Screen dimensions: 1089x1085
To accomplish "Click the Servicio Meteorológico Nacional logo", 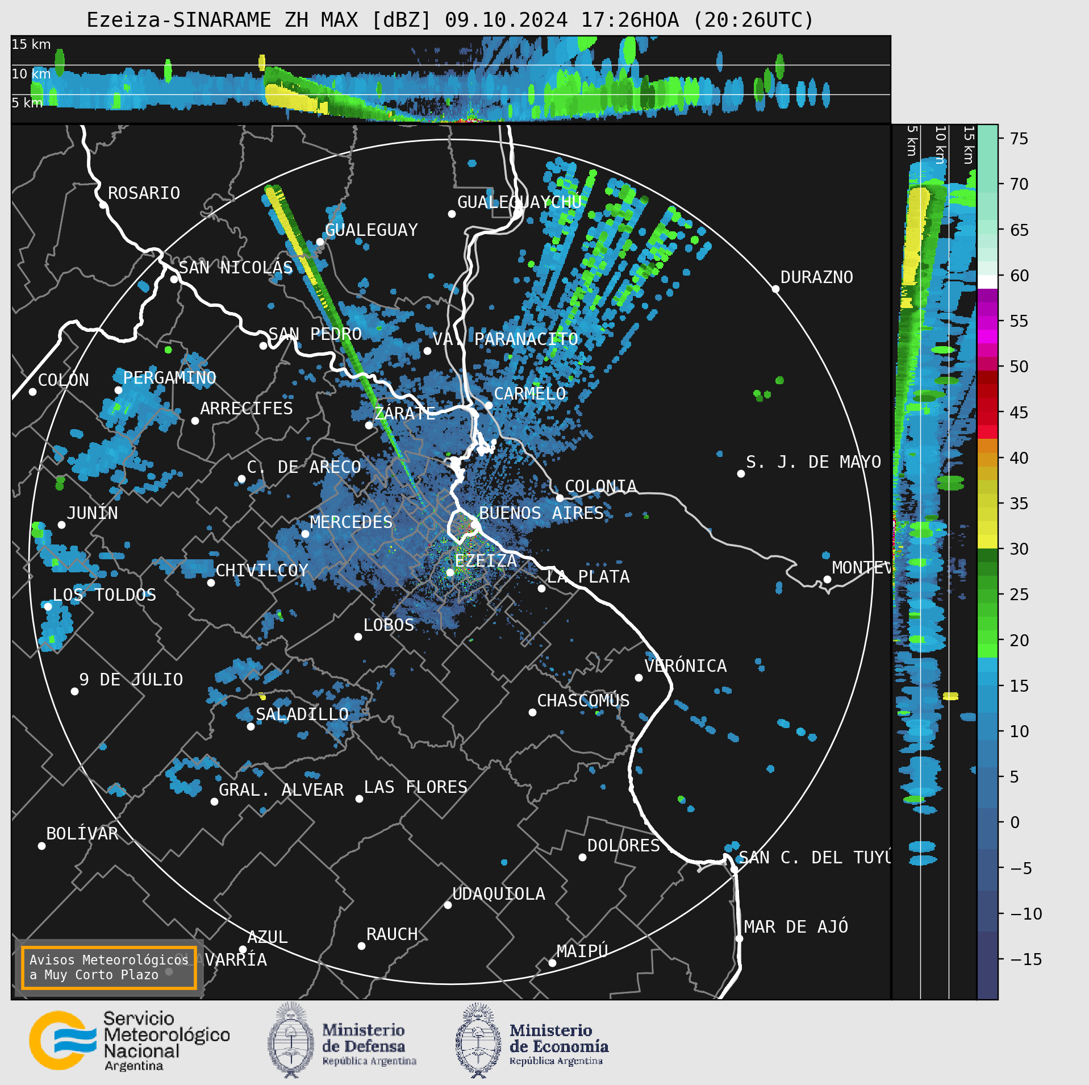I will (x=130, y=1041).
